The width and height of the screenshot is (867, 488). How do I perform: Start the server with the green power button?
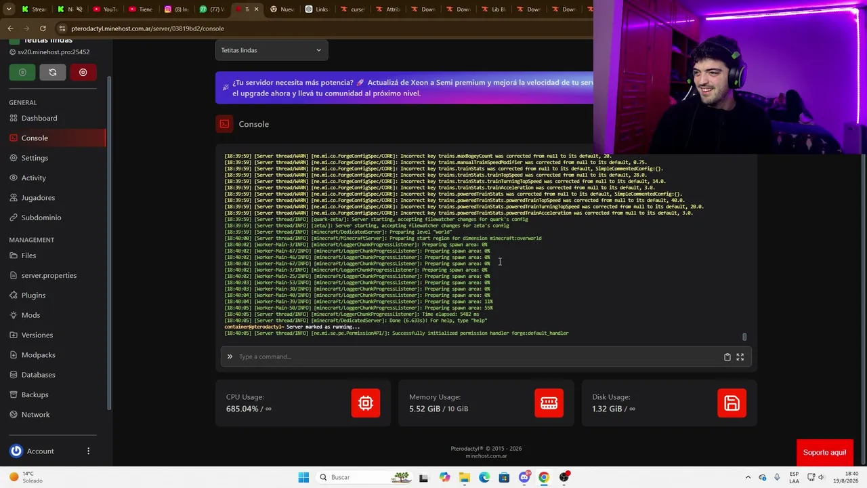(x=22, y=73)
